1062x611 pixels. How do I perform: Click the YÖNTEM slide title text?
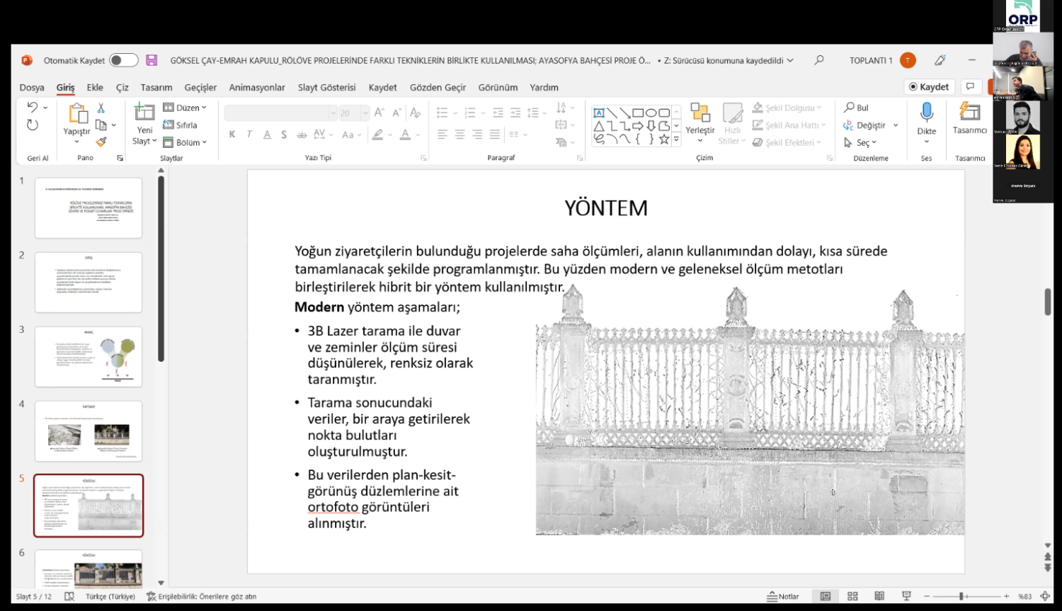tap(606, 208)
